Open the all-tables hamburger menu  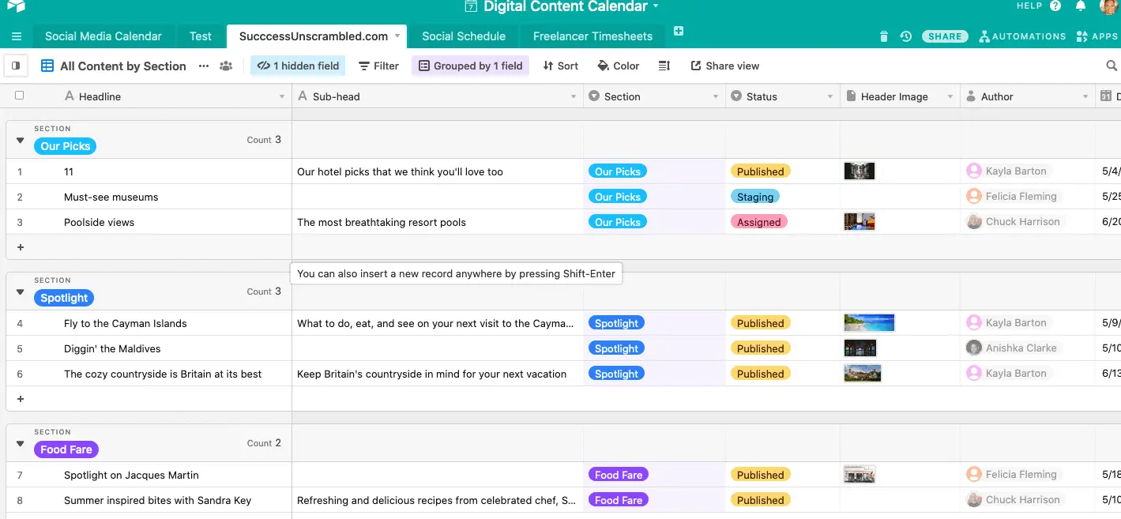[17, 36]
